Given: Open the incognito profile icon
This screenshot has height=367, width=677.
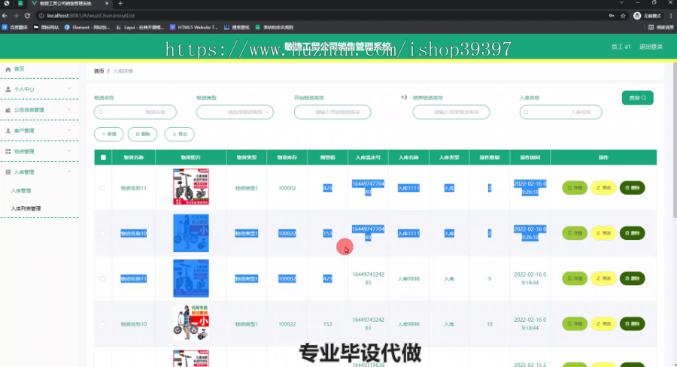Looking at the screenshot, I should pyautogui.click(x=637, y=16).
